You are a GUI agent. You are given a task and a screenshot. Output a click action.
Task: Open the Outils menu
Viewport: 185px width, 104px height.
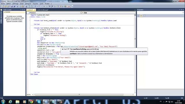pyautogui.click(x=41, y=4)
